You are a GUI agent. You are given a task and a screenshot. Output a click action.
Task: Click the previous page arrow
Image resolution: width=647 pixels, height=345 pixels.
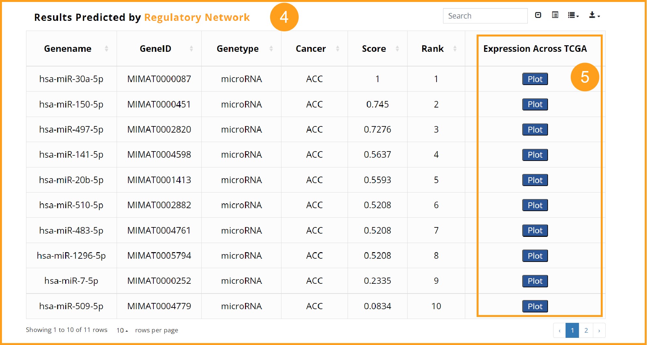click(559, 330)
